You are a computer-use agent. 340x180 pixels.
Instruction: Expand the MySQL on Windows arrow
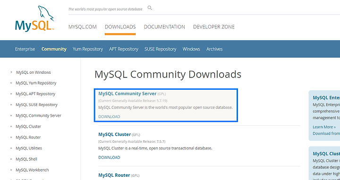tap(11, 72)
